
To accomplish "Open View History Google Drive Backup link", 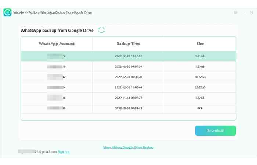I will [x=128, y=147].
